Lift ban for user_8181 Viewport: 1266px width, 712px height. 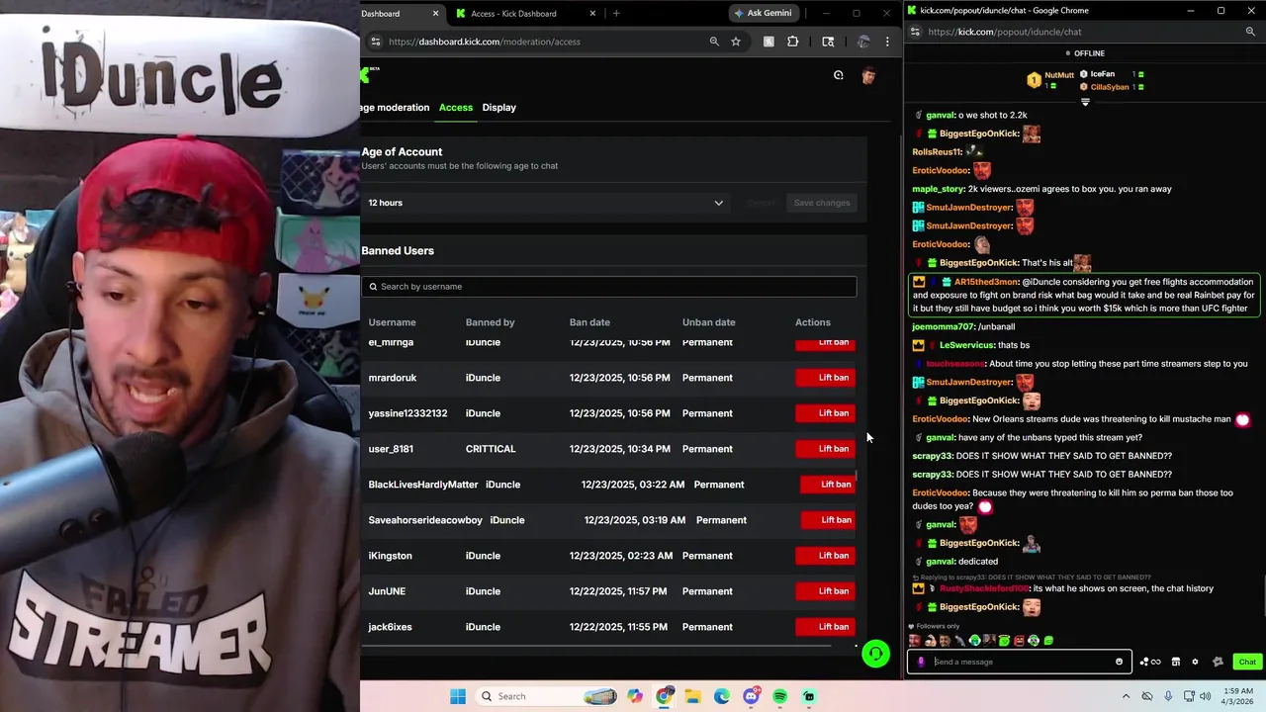826,449
